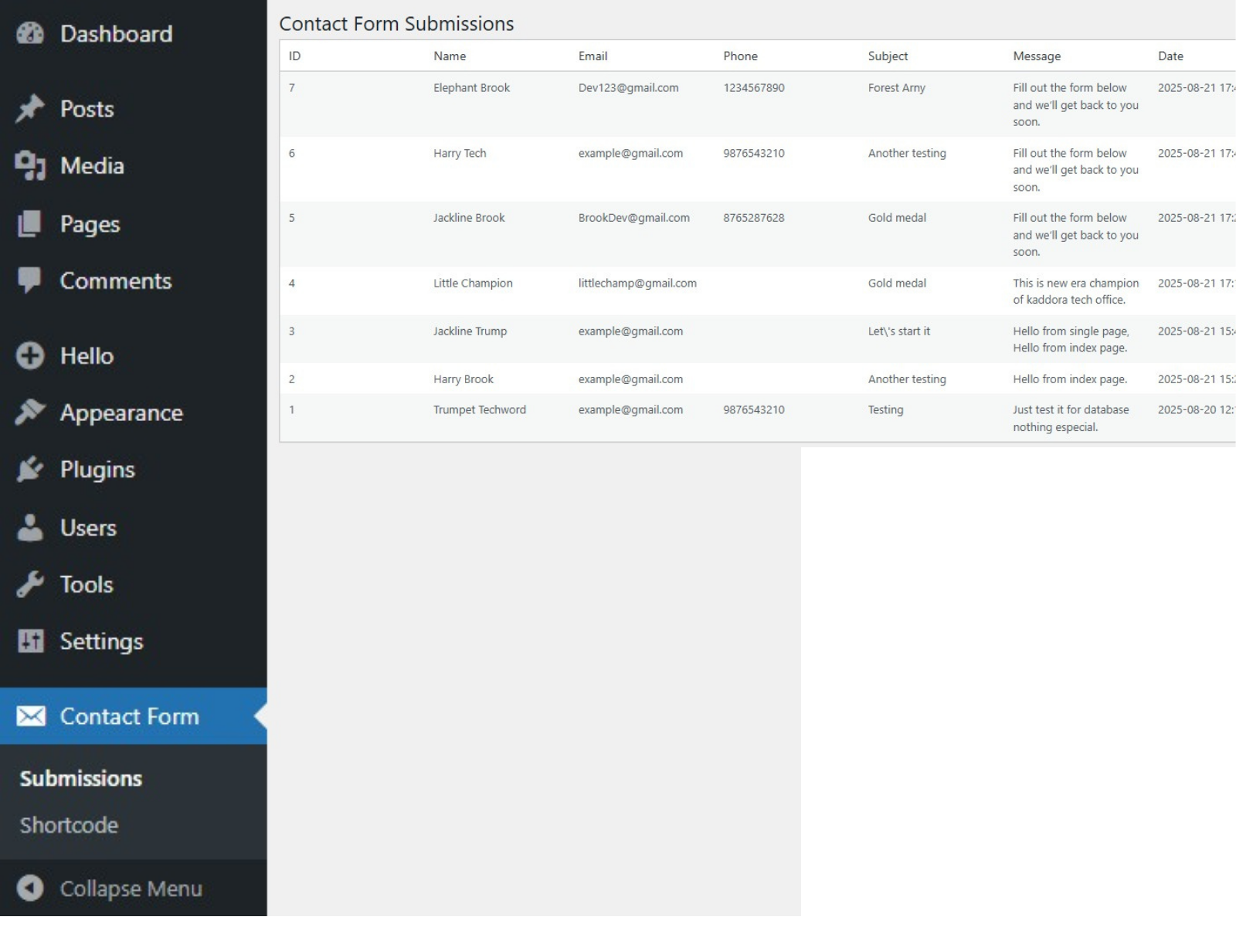Viewport: 1236px width, 927px height.
Task: Click the Subject column header
Action: pyautogui.click(x=888, y=56)
